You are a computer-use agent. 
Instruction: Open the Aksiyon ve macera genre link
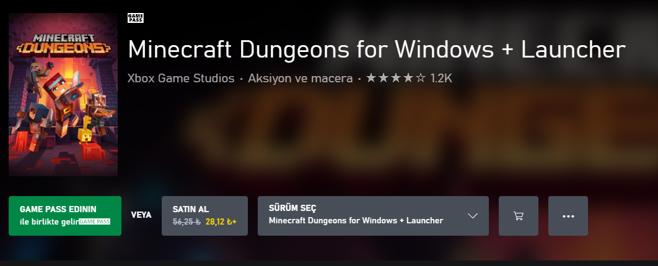point(300,78)
